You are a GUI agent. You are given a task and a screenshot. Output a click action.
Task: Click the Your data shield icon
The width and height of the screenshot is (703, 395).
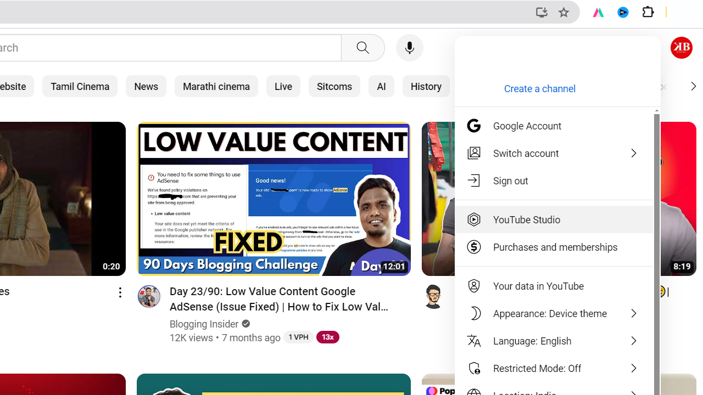click(474, 286)
